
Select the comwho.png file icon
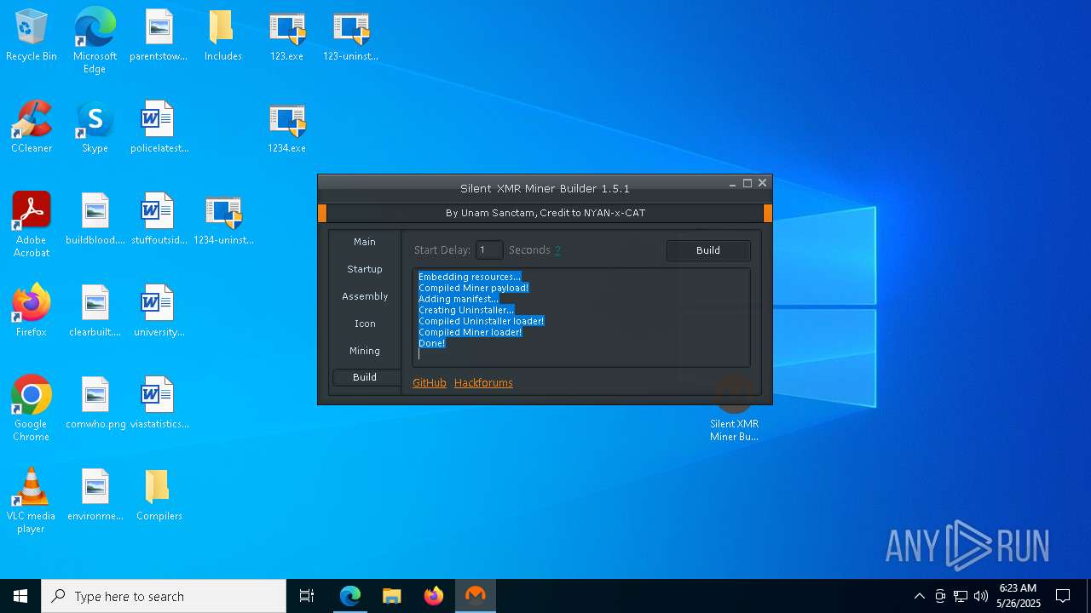coord(95,404)
